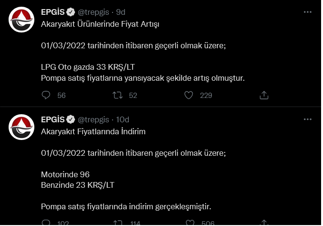This screenshot has width=323, height=226.
Task: Click the @trepgis handle on second tweet
Action: pos(94,119)
